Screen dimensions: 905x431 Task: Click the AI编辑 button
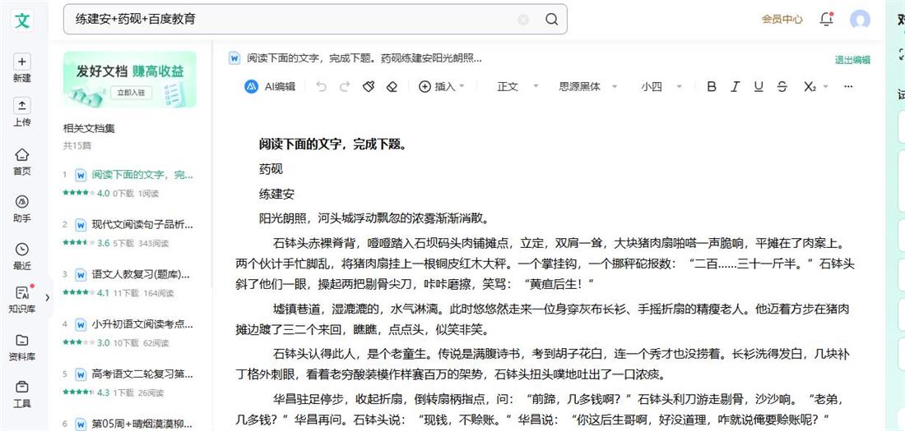(270, 86)
